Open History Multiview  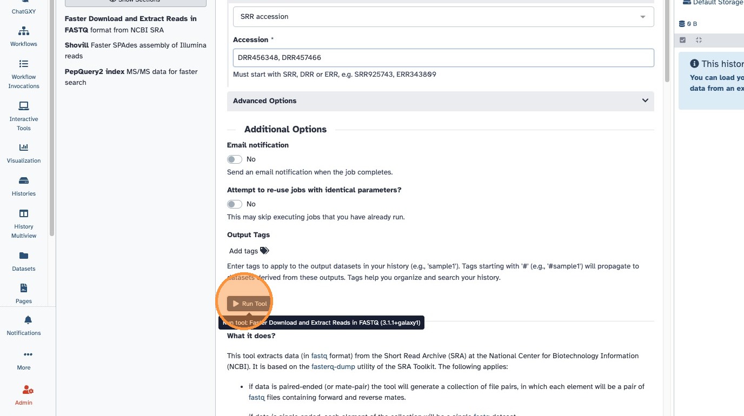pyautogui.click(x=24, y=224)
